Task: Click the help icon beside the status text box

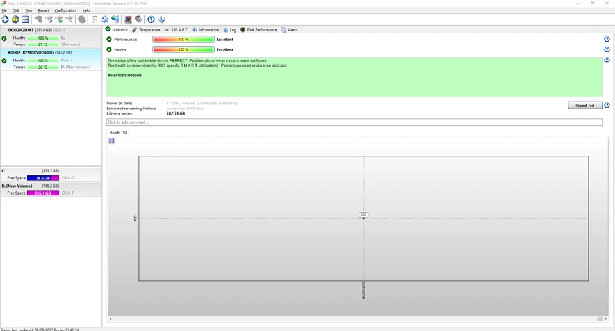Action: point(607,60)
